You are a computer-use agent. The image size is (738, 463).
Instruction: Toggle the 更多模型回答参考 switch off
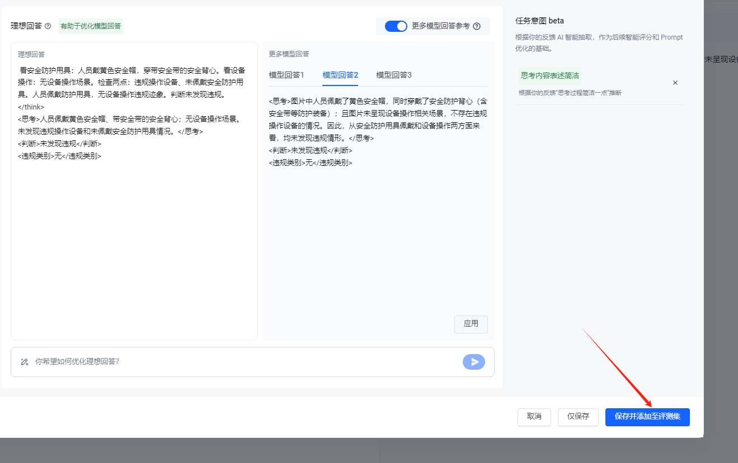[x=396, y=26]
